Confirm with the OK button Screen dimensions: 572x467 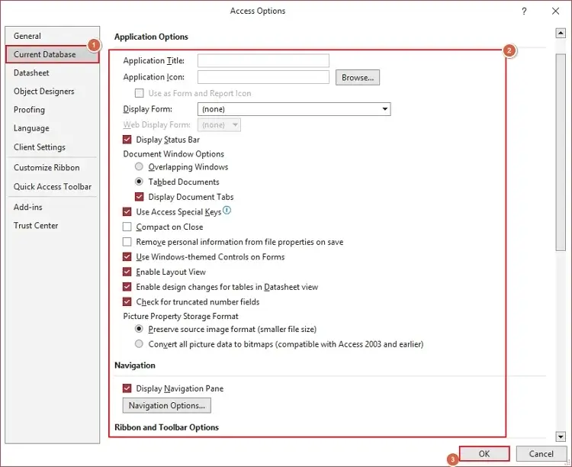[x=484, y=453]
